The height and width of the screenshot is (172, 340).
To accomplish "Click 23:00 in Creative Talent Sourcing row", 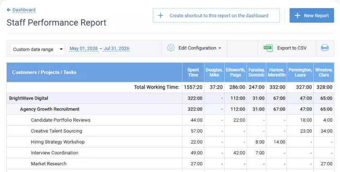I will 306,131.
